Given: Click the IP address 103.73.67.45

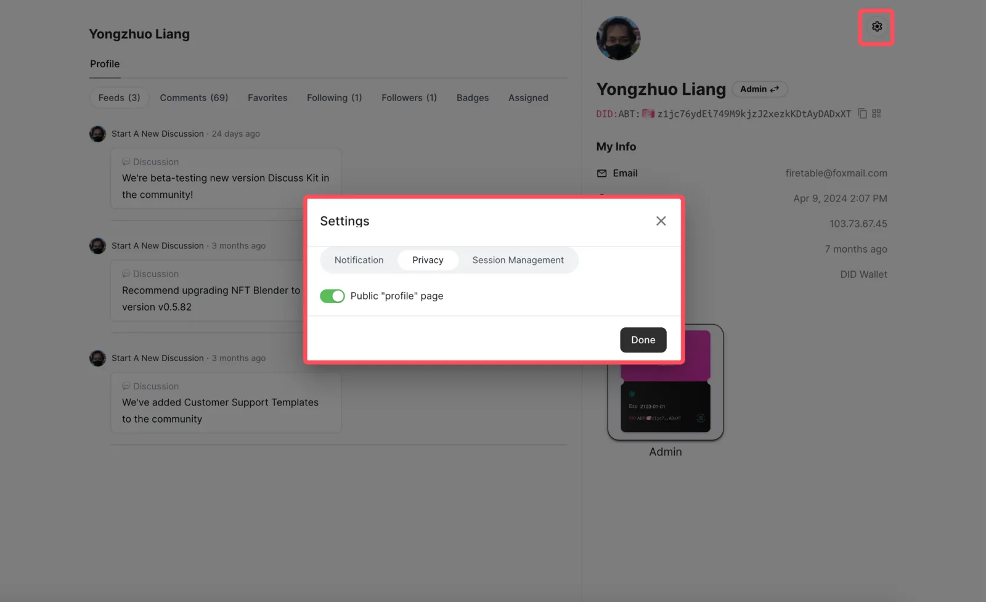Looking at the screenshot, I should click(x=858, y=224).
